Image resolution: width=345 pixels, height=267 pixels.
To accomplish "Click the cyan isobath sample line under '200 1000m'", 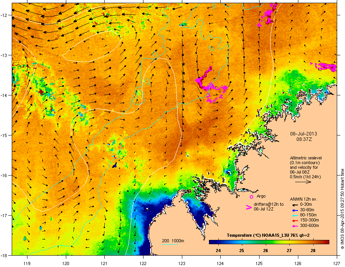I will click(x=170, y=244).
